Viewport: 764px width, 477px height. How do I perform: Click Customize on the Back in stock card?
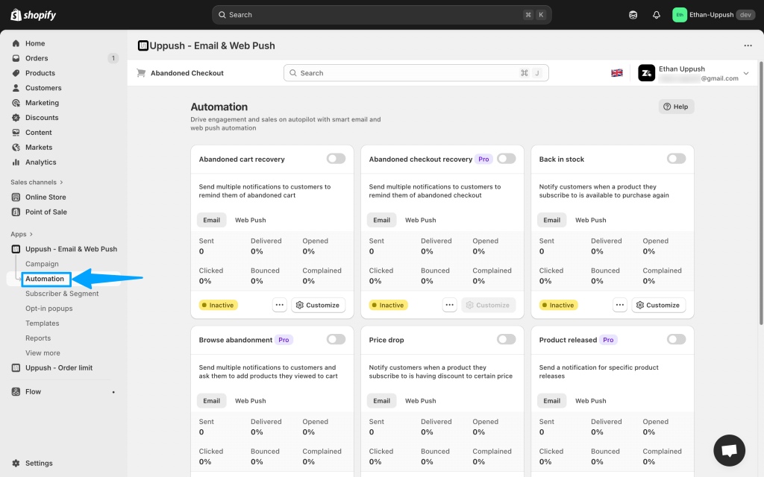pos(657,305)
